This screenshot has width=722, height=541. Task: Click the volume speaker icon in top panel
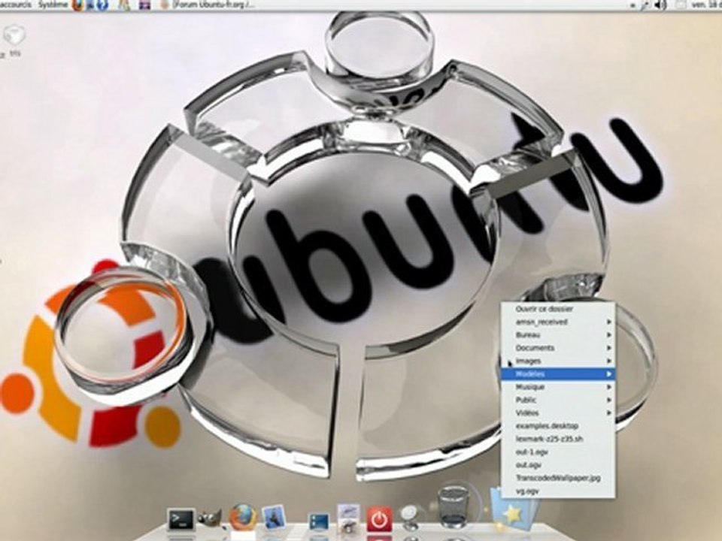pos(661,5)
